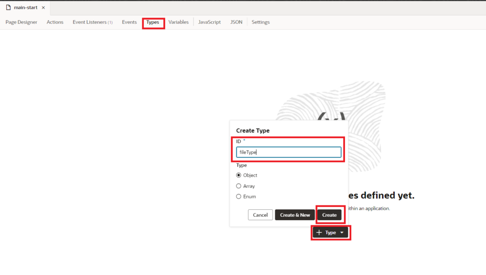Cancel the Create Type dialog
Screen dimensions: 486x275
point(260,214)
